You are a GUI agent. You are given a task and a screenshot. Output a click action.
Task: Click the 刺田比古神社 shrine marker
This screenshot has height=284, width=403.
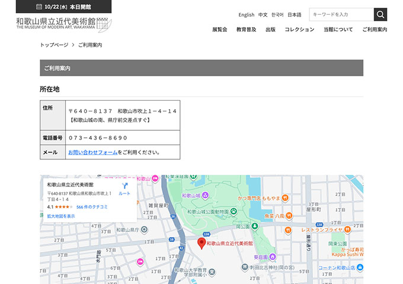pyautogui.click(x=245, y=267)
